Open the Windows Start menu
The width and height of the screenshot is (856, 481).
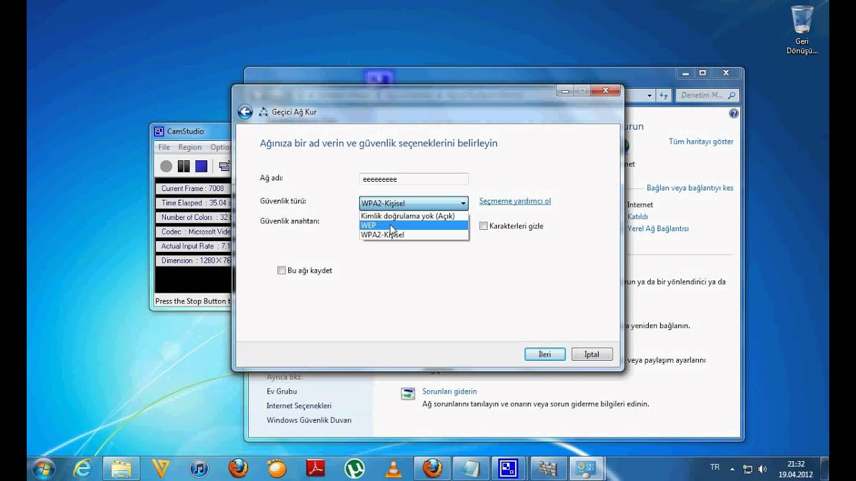43,468
